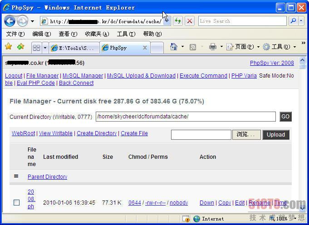Screen dimensions: 309x225
Task: Open the File Manager link
Action: click(x=42, y=76)
